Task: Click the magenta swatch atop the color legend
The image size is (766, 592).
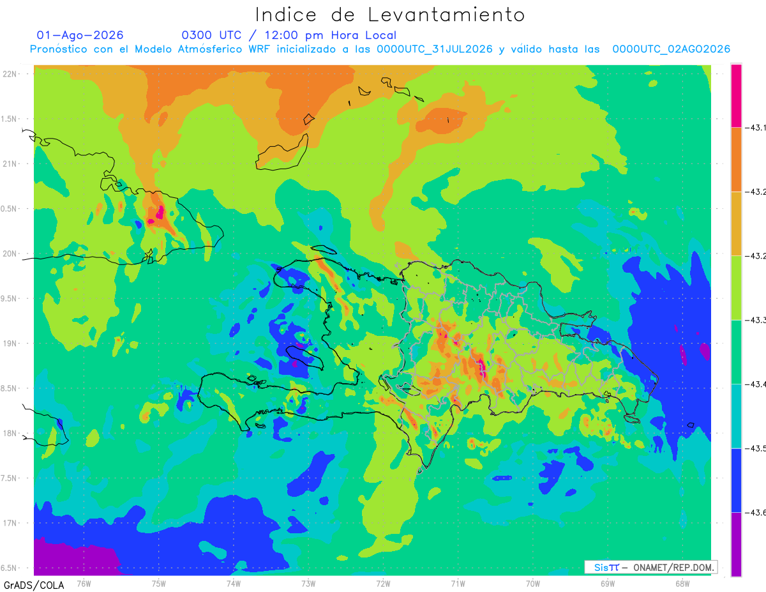Action: [x=736, y=95]
